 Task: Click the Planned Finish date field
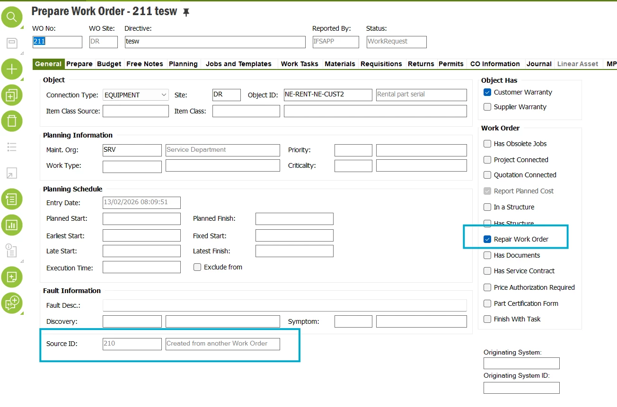tap(294, 219)
